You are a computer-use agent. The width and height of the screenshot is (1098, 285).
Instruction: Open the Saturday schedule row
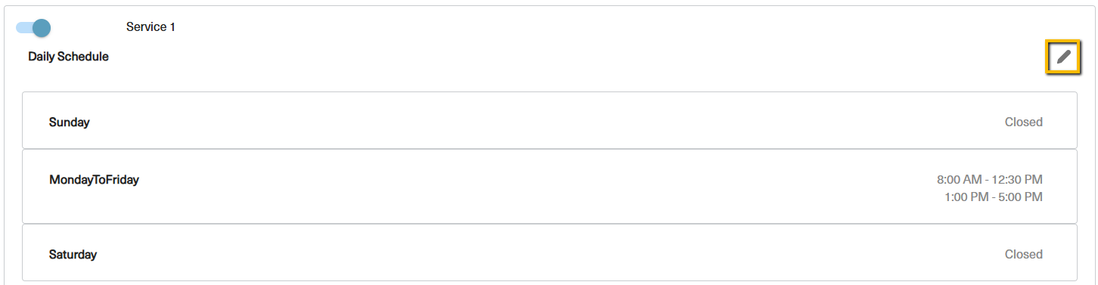[550, 253]
